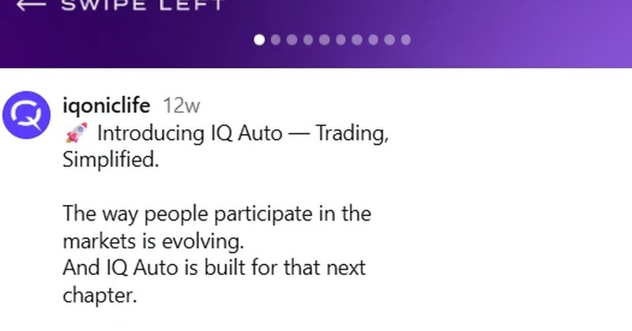Go to the fourth carousel slide dot
The height and width of the screenshot is (331, 632).
(x=308, y=40)
